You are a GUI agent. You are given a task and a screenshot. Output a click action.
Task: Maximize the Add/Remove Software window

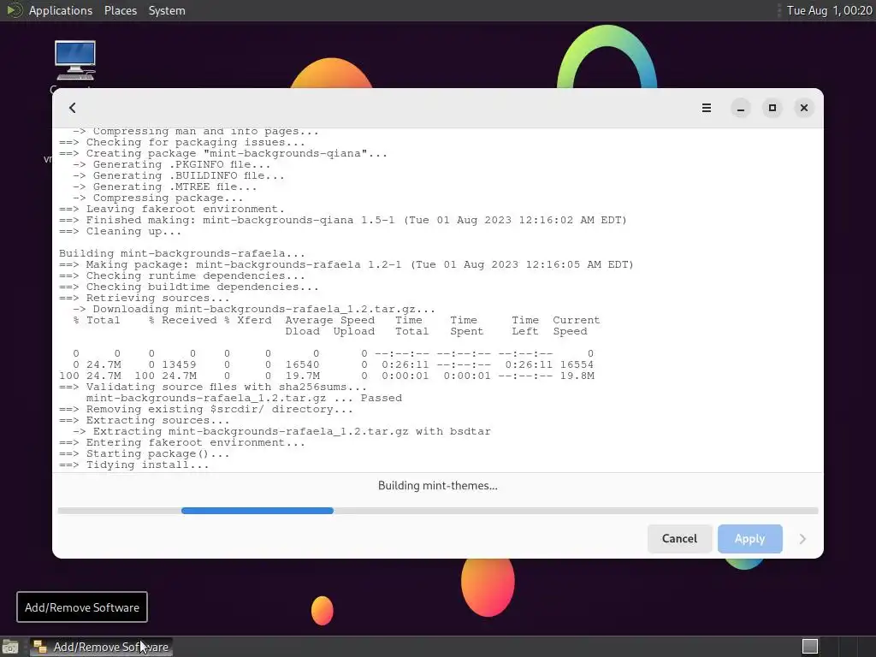pos(772,108)
